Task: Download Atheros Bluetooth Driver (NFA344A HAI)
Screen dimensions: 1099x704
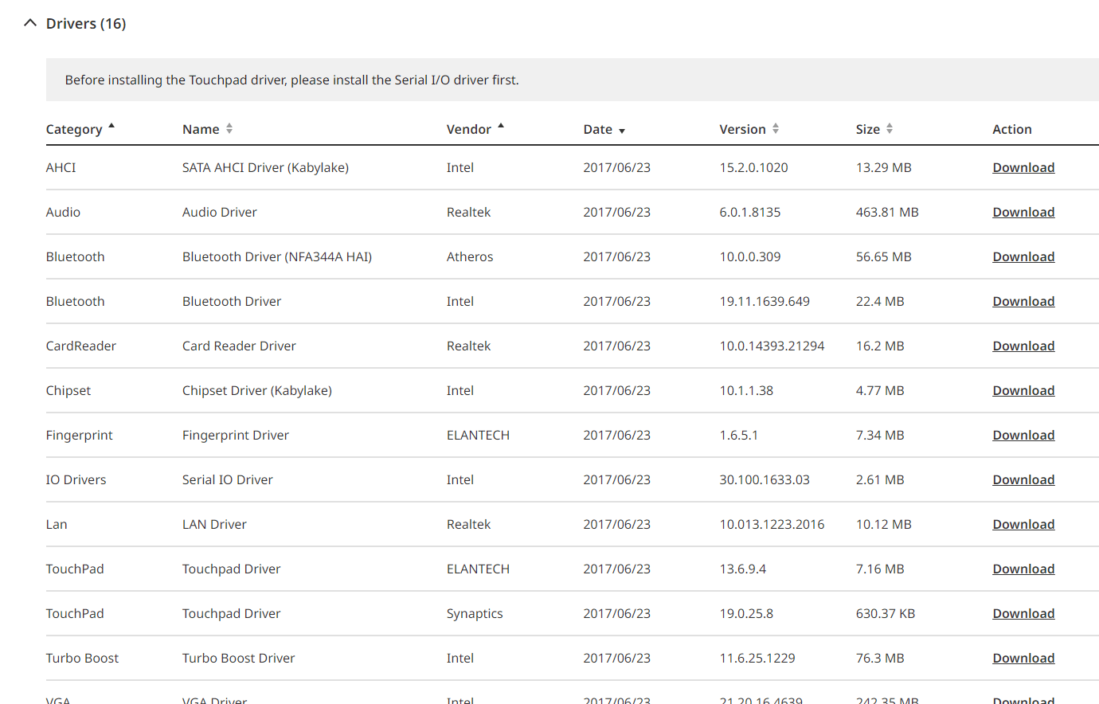Action: (x=1023, y=256)
